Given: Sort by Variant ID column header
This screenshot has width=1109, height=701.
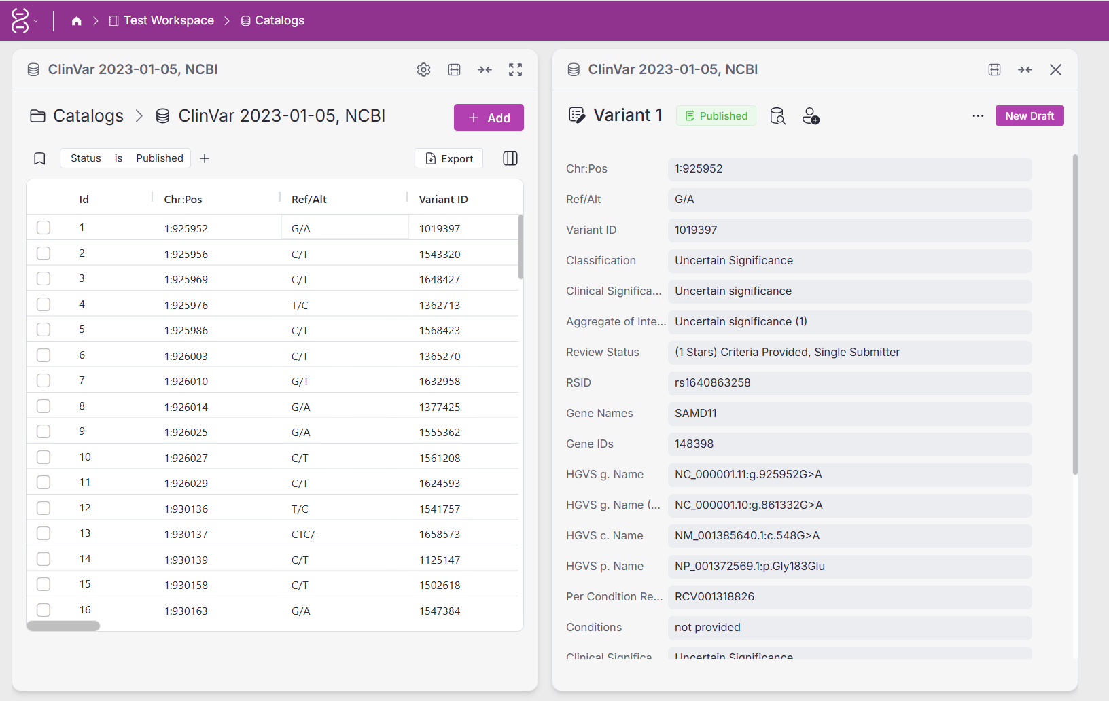Looking at the screenshot, I should [x=443, y=199].
